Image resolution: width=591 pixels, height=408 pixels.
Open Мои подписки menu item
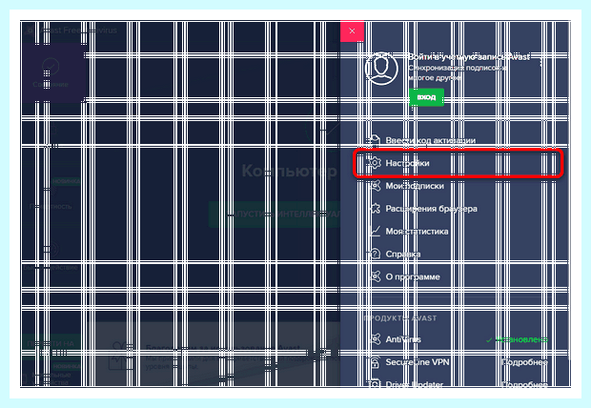click(415, 186)
